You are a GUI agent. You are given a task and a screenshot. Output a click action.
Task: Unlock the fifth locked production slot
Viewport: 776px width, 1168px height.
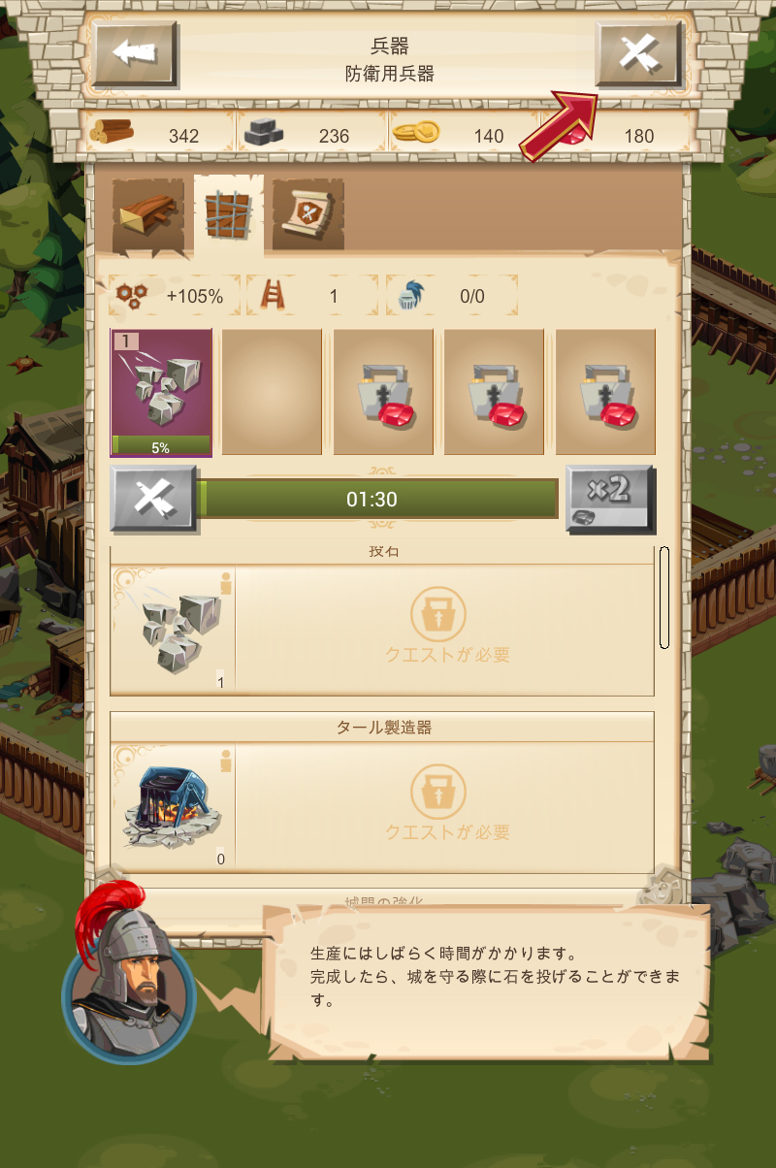[605, 392]
